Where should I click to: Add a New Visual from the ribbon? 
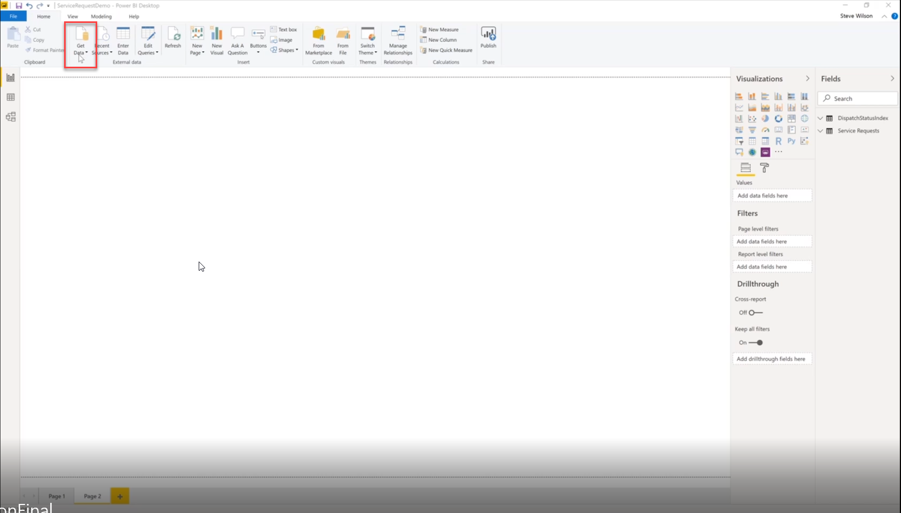pyautogui.click(x=217, y=41)
